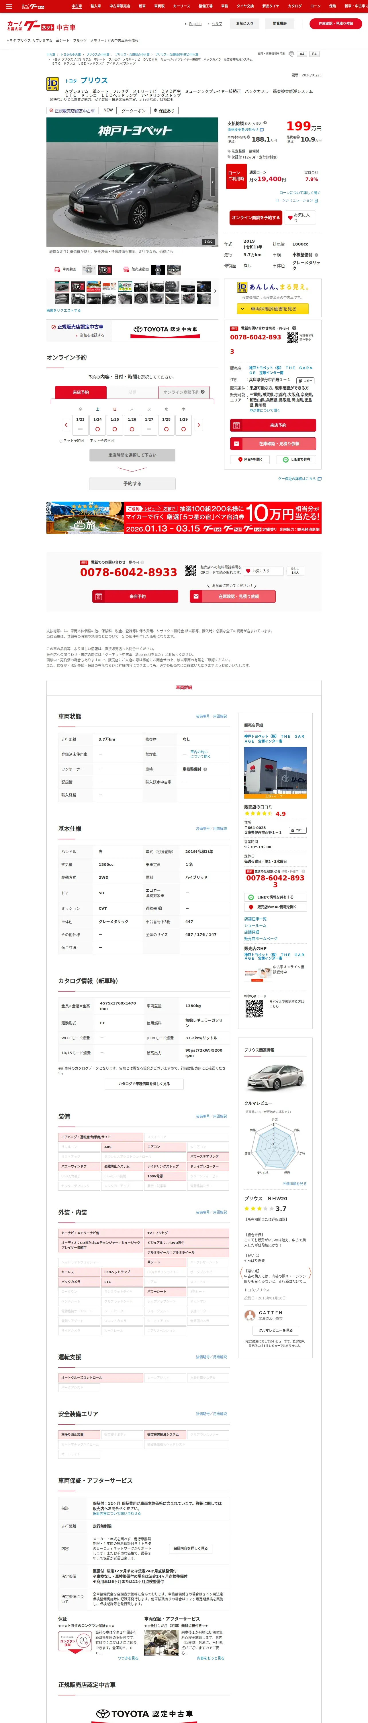
Task: Open the 輸入車 top navigation tab
Action: click(x=95, y=6)
